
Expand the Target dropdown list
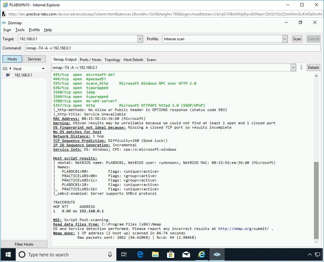(140, 39)
